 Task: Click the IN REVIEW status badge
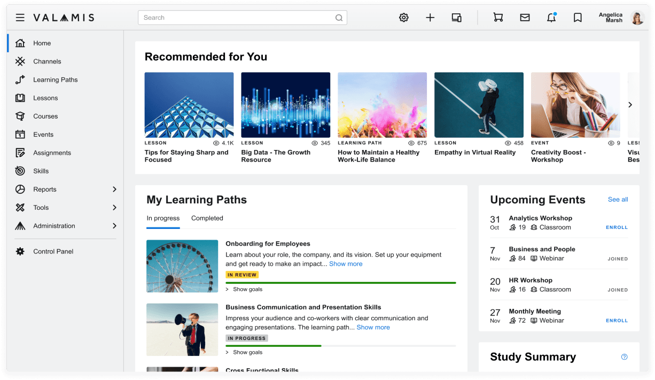(242, 275)
